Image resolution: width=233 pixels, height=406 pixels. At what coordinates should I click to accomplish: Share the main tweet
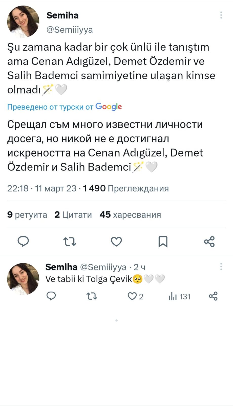tap(209, 242)
